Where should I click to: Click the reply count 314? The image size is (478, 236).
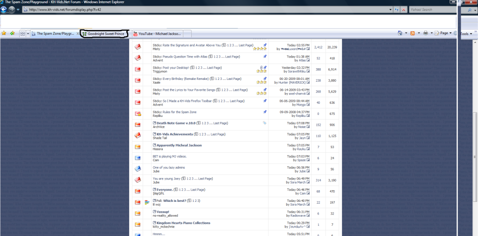[318, 180]
